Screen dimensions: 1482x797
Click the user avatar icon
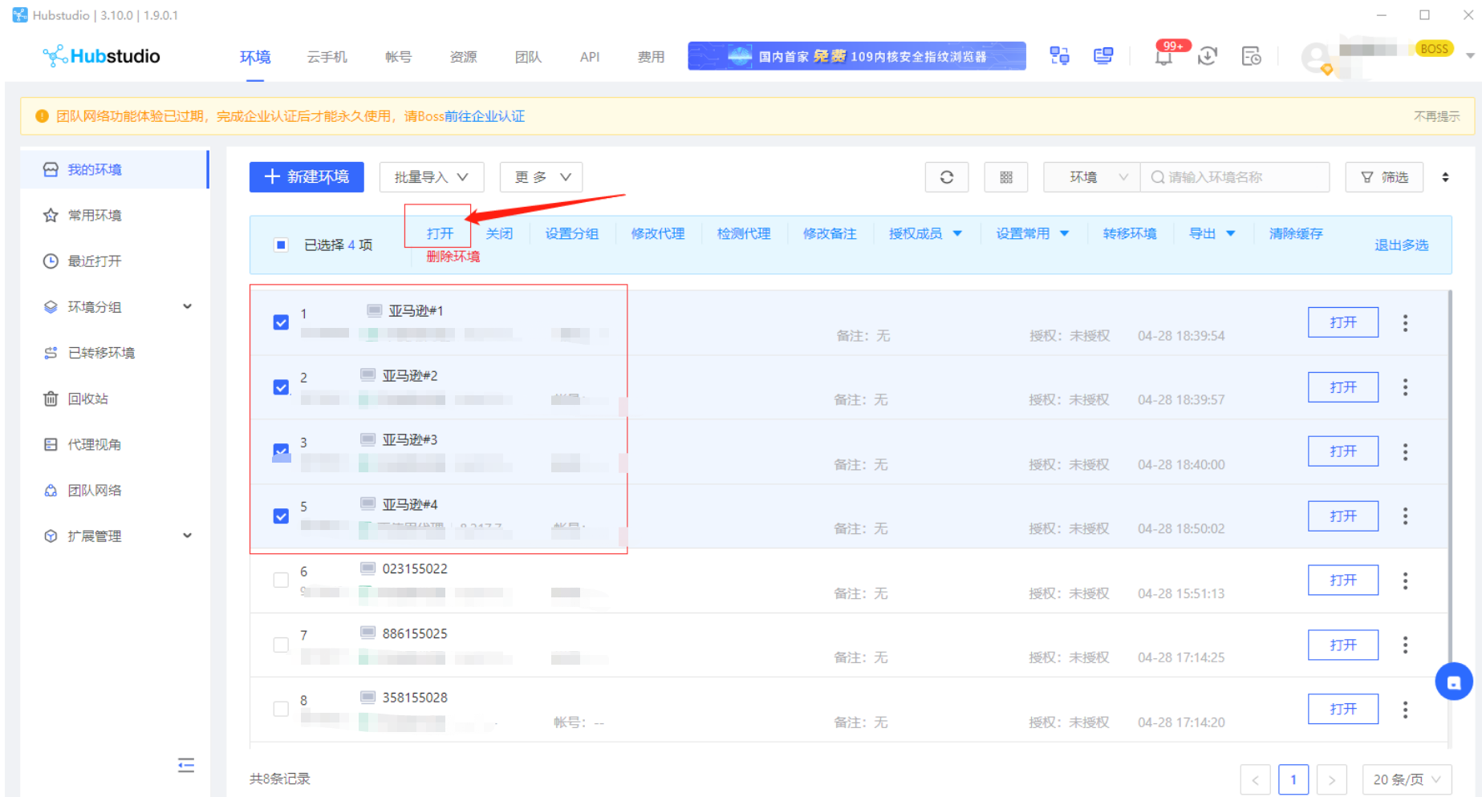pos(1316,58)
